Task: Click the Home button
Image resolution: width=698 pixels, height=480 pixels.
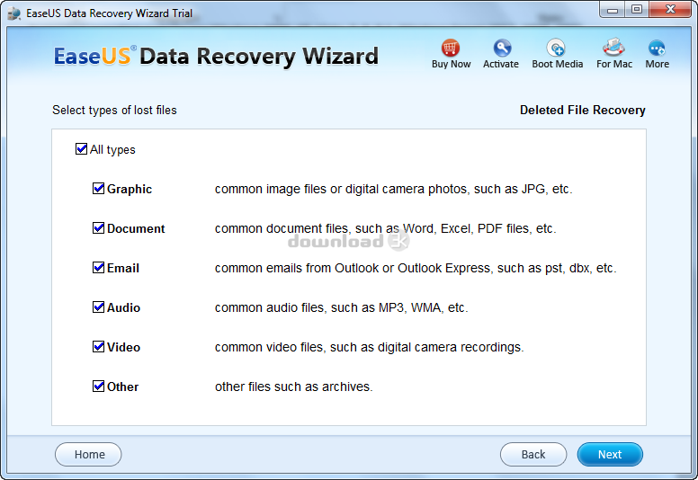Action: tap(88, 454)
